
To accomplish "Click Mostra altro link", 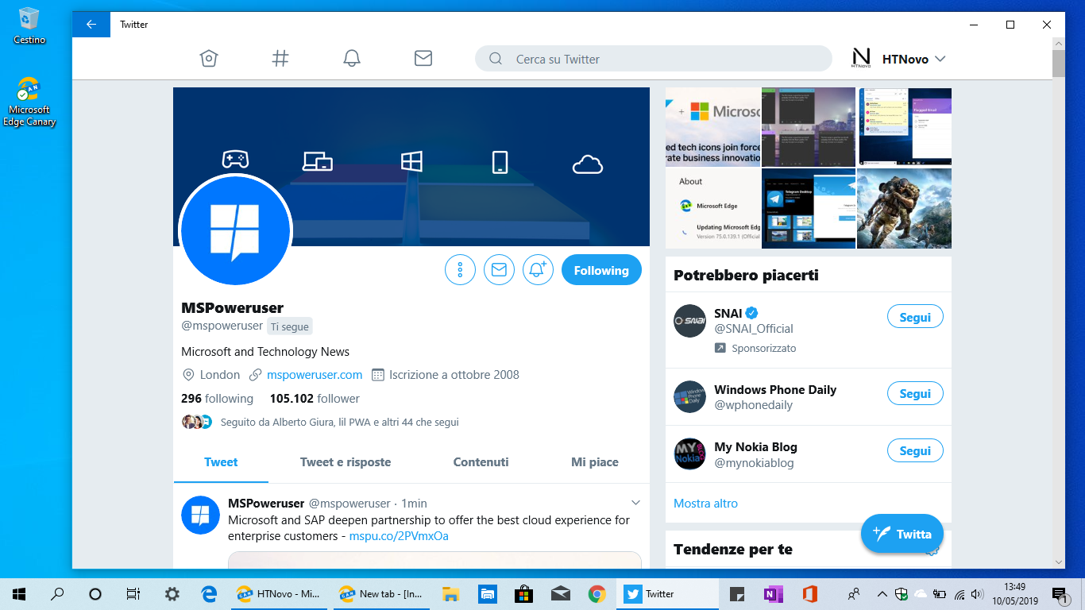I will pos(705,504).
